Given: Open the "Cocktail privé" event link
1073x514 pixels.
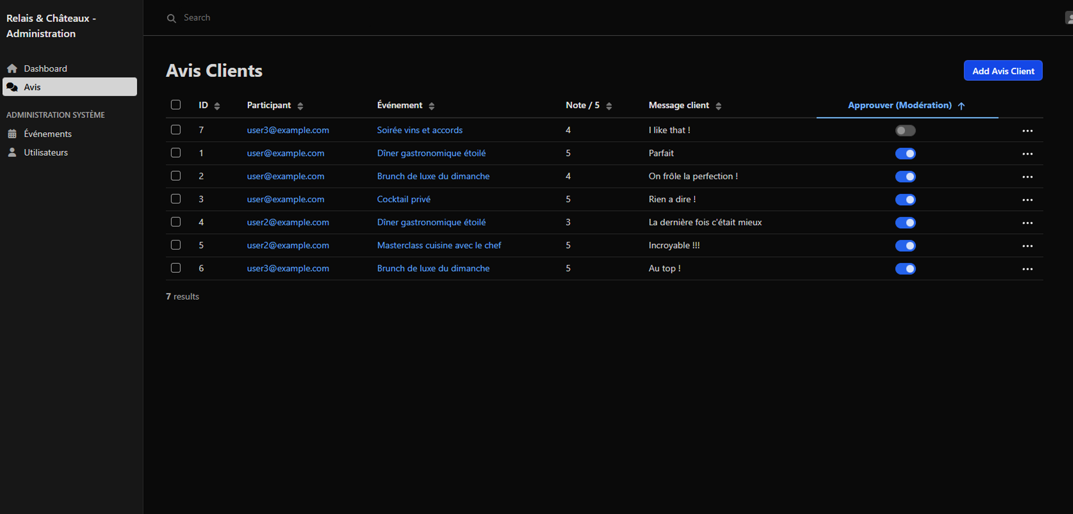Looking at the screenshot, I should click(x=403, y=199).
